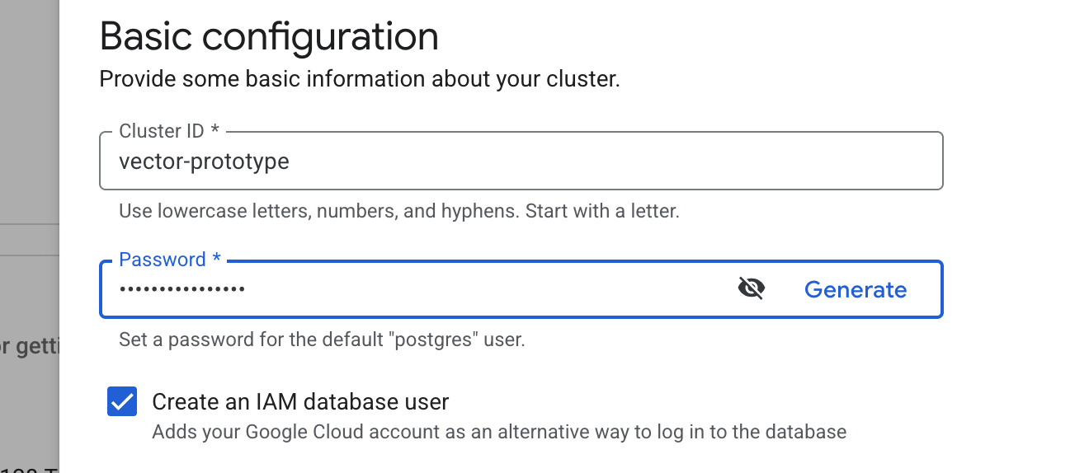Click the "Cluster ID *" floating label

pyautogui.click(x=169, y=131)
